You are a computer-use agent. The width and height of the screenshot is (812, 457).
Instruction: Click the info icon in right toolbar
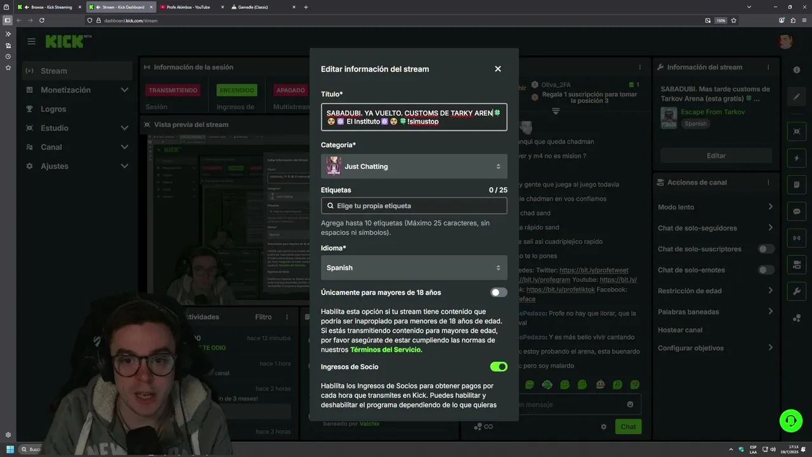click(797, 70)
